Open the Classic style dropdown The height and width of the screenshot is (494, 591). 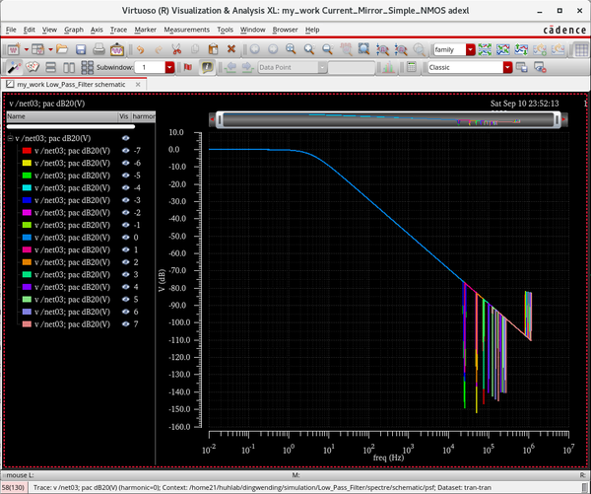tap(508, 67)
